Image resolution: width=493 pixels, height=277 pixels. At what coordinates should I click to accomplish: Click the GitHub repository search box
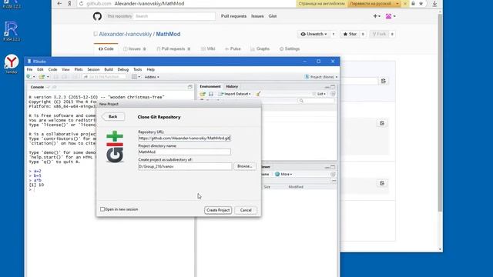coord(175,16)
